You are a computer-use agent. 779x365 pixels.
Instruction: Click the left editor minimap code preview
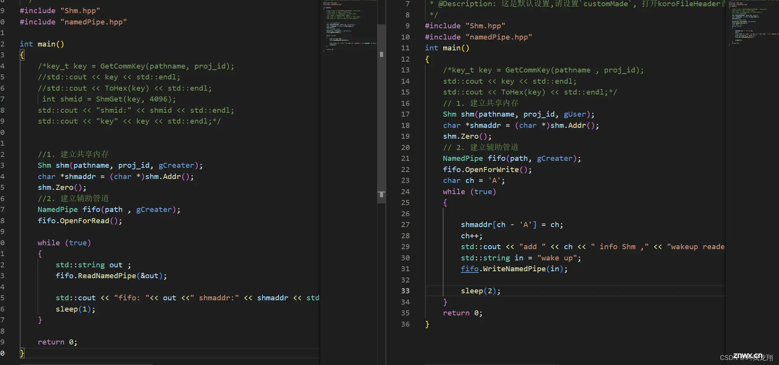click(349, 26)
